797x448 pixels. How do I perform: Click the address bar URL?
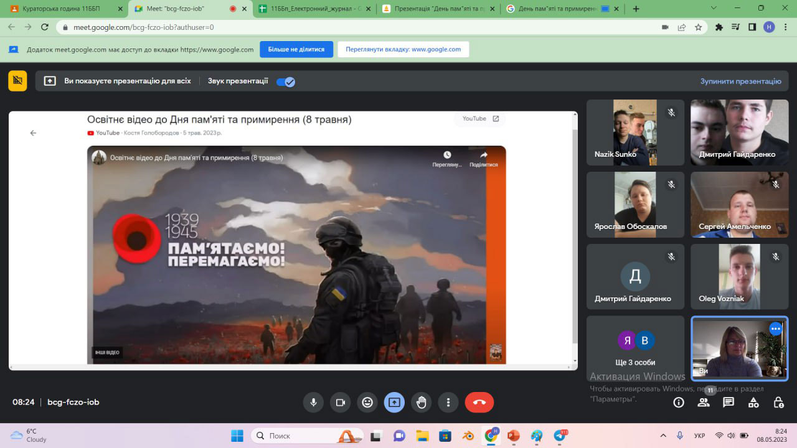tap(144, 27)
